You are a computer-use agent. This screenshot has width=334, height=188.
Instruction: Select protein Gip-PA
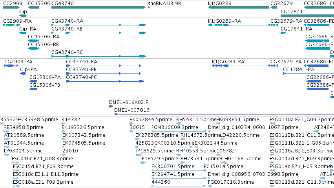click(23, 73)
